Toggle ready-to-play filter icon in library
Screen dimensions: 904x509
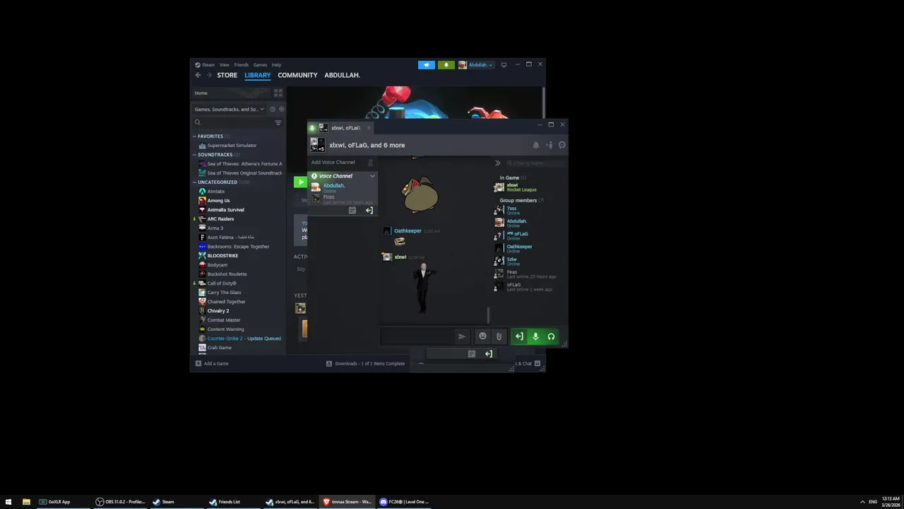click(x=281, y=109)
